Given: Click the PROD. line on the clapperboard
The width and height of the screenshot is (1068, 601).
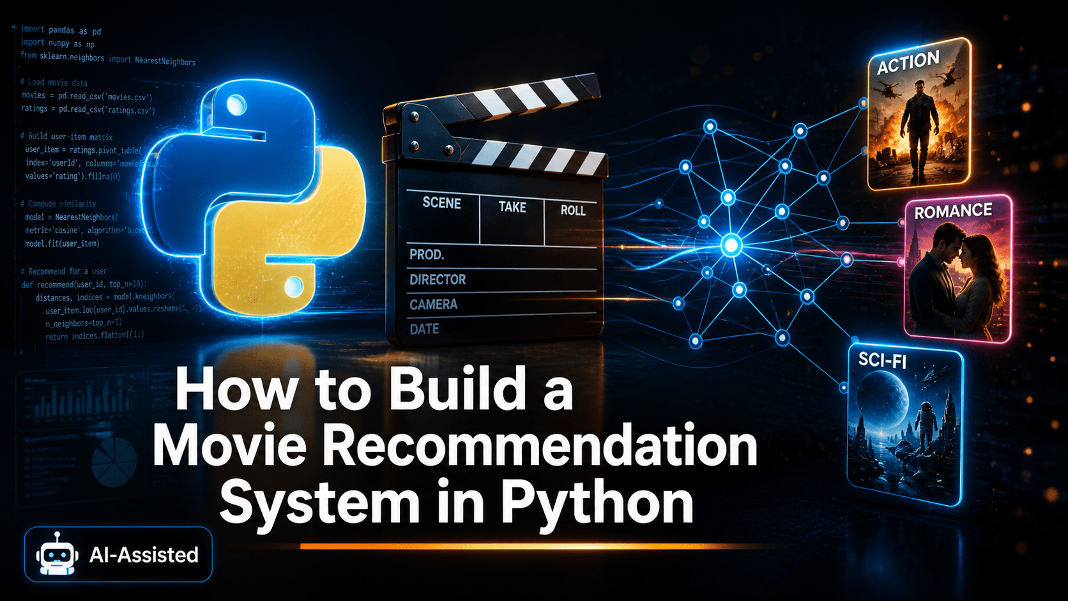Looking at the screenshot, I should [x=427, y=254].
